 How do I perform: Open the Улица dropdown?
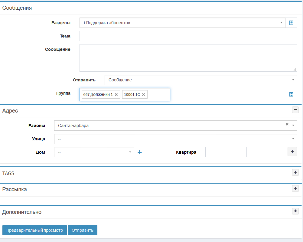click(x=175, y=139)
